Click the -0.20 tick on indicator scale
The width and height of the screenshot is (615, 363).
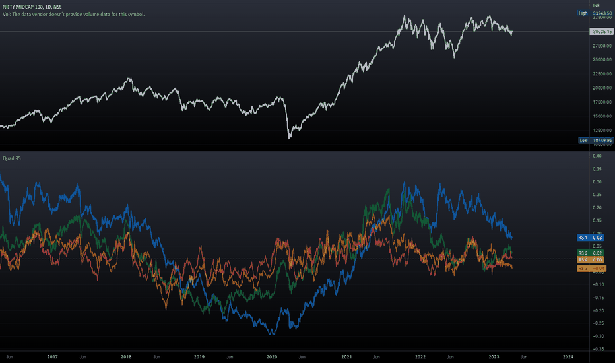tap(598, 311)
